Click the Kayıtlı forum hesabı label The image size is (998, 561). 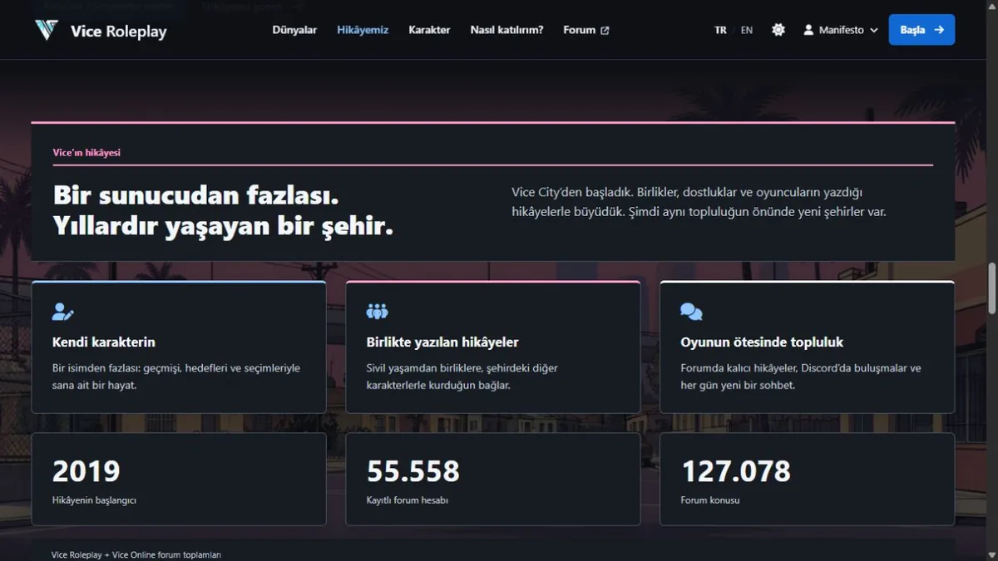(408, 500)
